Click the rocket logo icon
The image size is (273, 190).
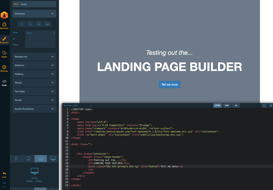4,15
